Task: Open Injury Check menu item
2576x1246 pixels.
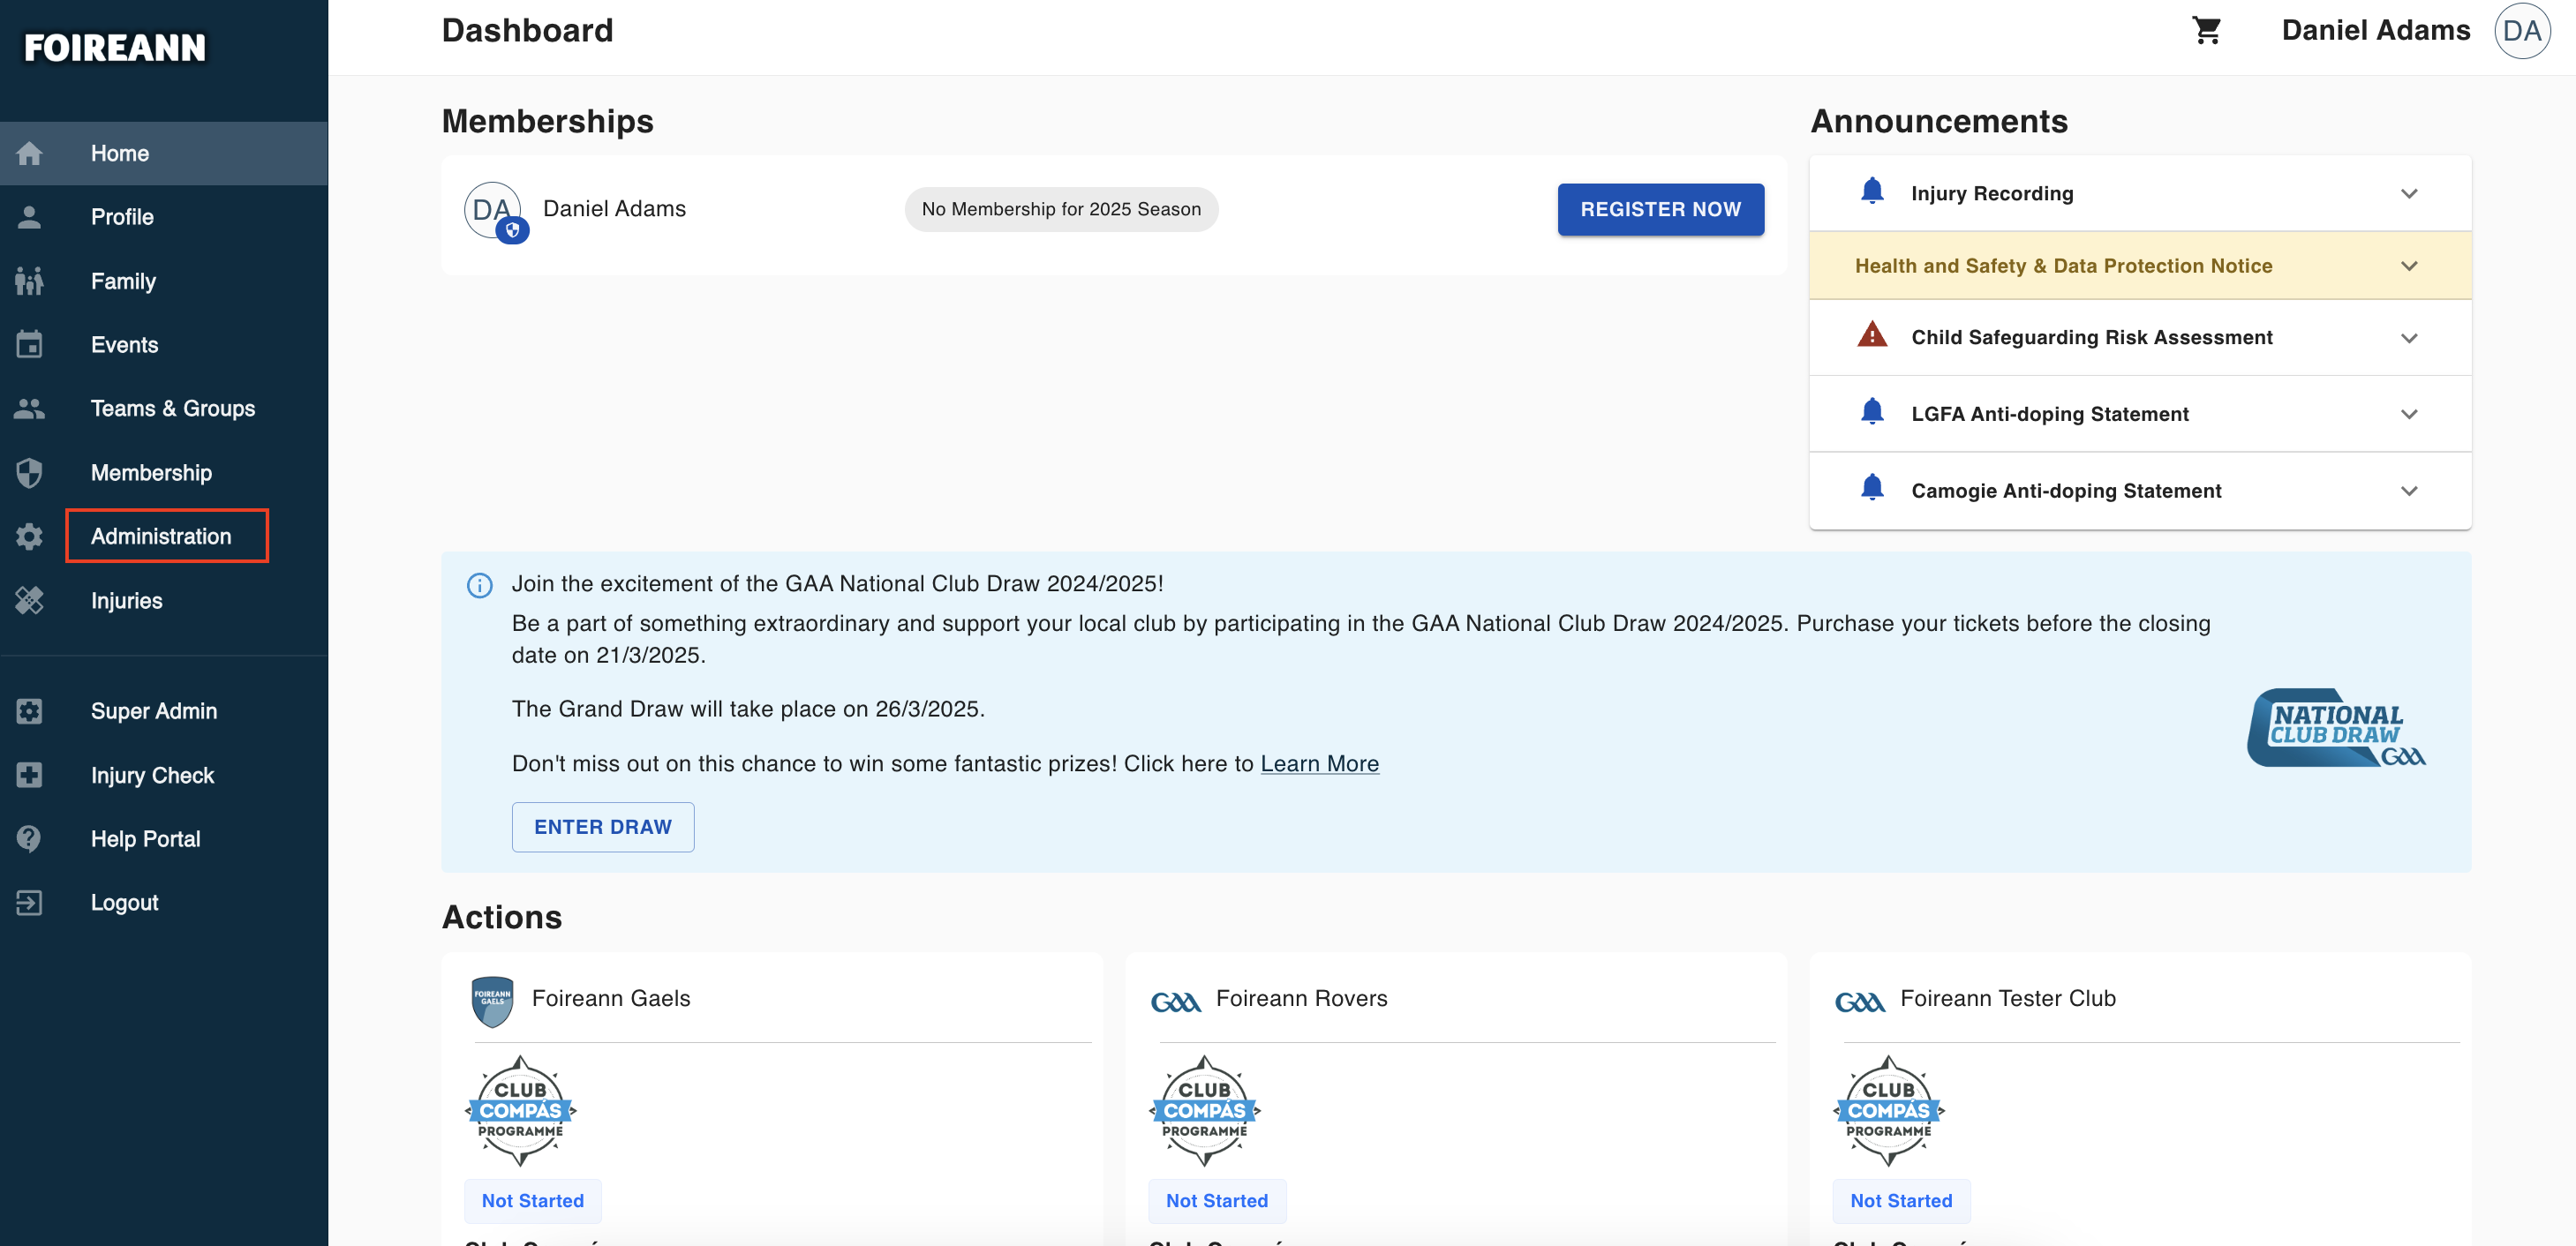Action: [164, 776]
